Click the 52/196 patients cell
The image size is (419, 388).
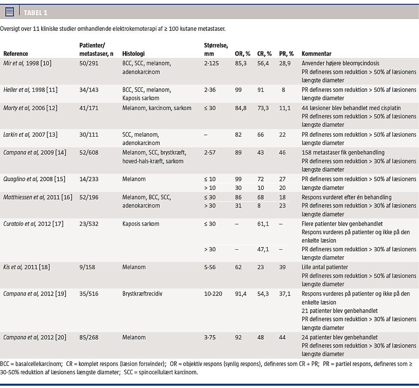click(x=89, y=197)
